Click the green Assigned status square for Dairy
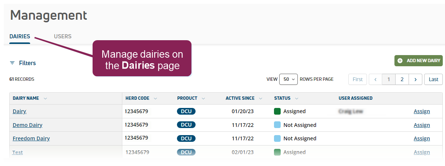Screen dimensions: 445x166 pyautogui.click(x=277, y=111)
